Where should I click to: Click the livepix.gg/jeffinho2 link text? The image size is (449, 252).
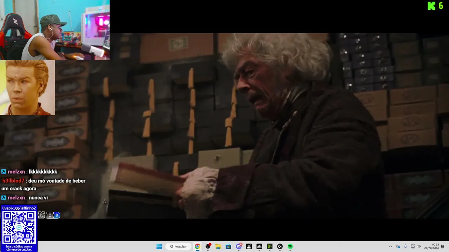[x=19, y=208]
